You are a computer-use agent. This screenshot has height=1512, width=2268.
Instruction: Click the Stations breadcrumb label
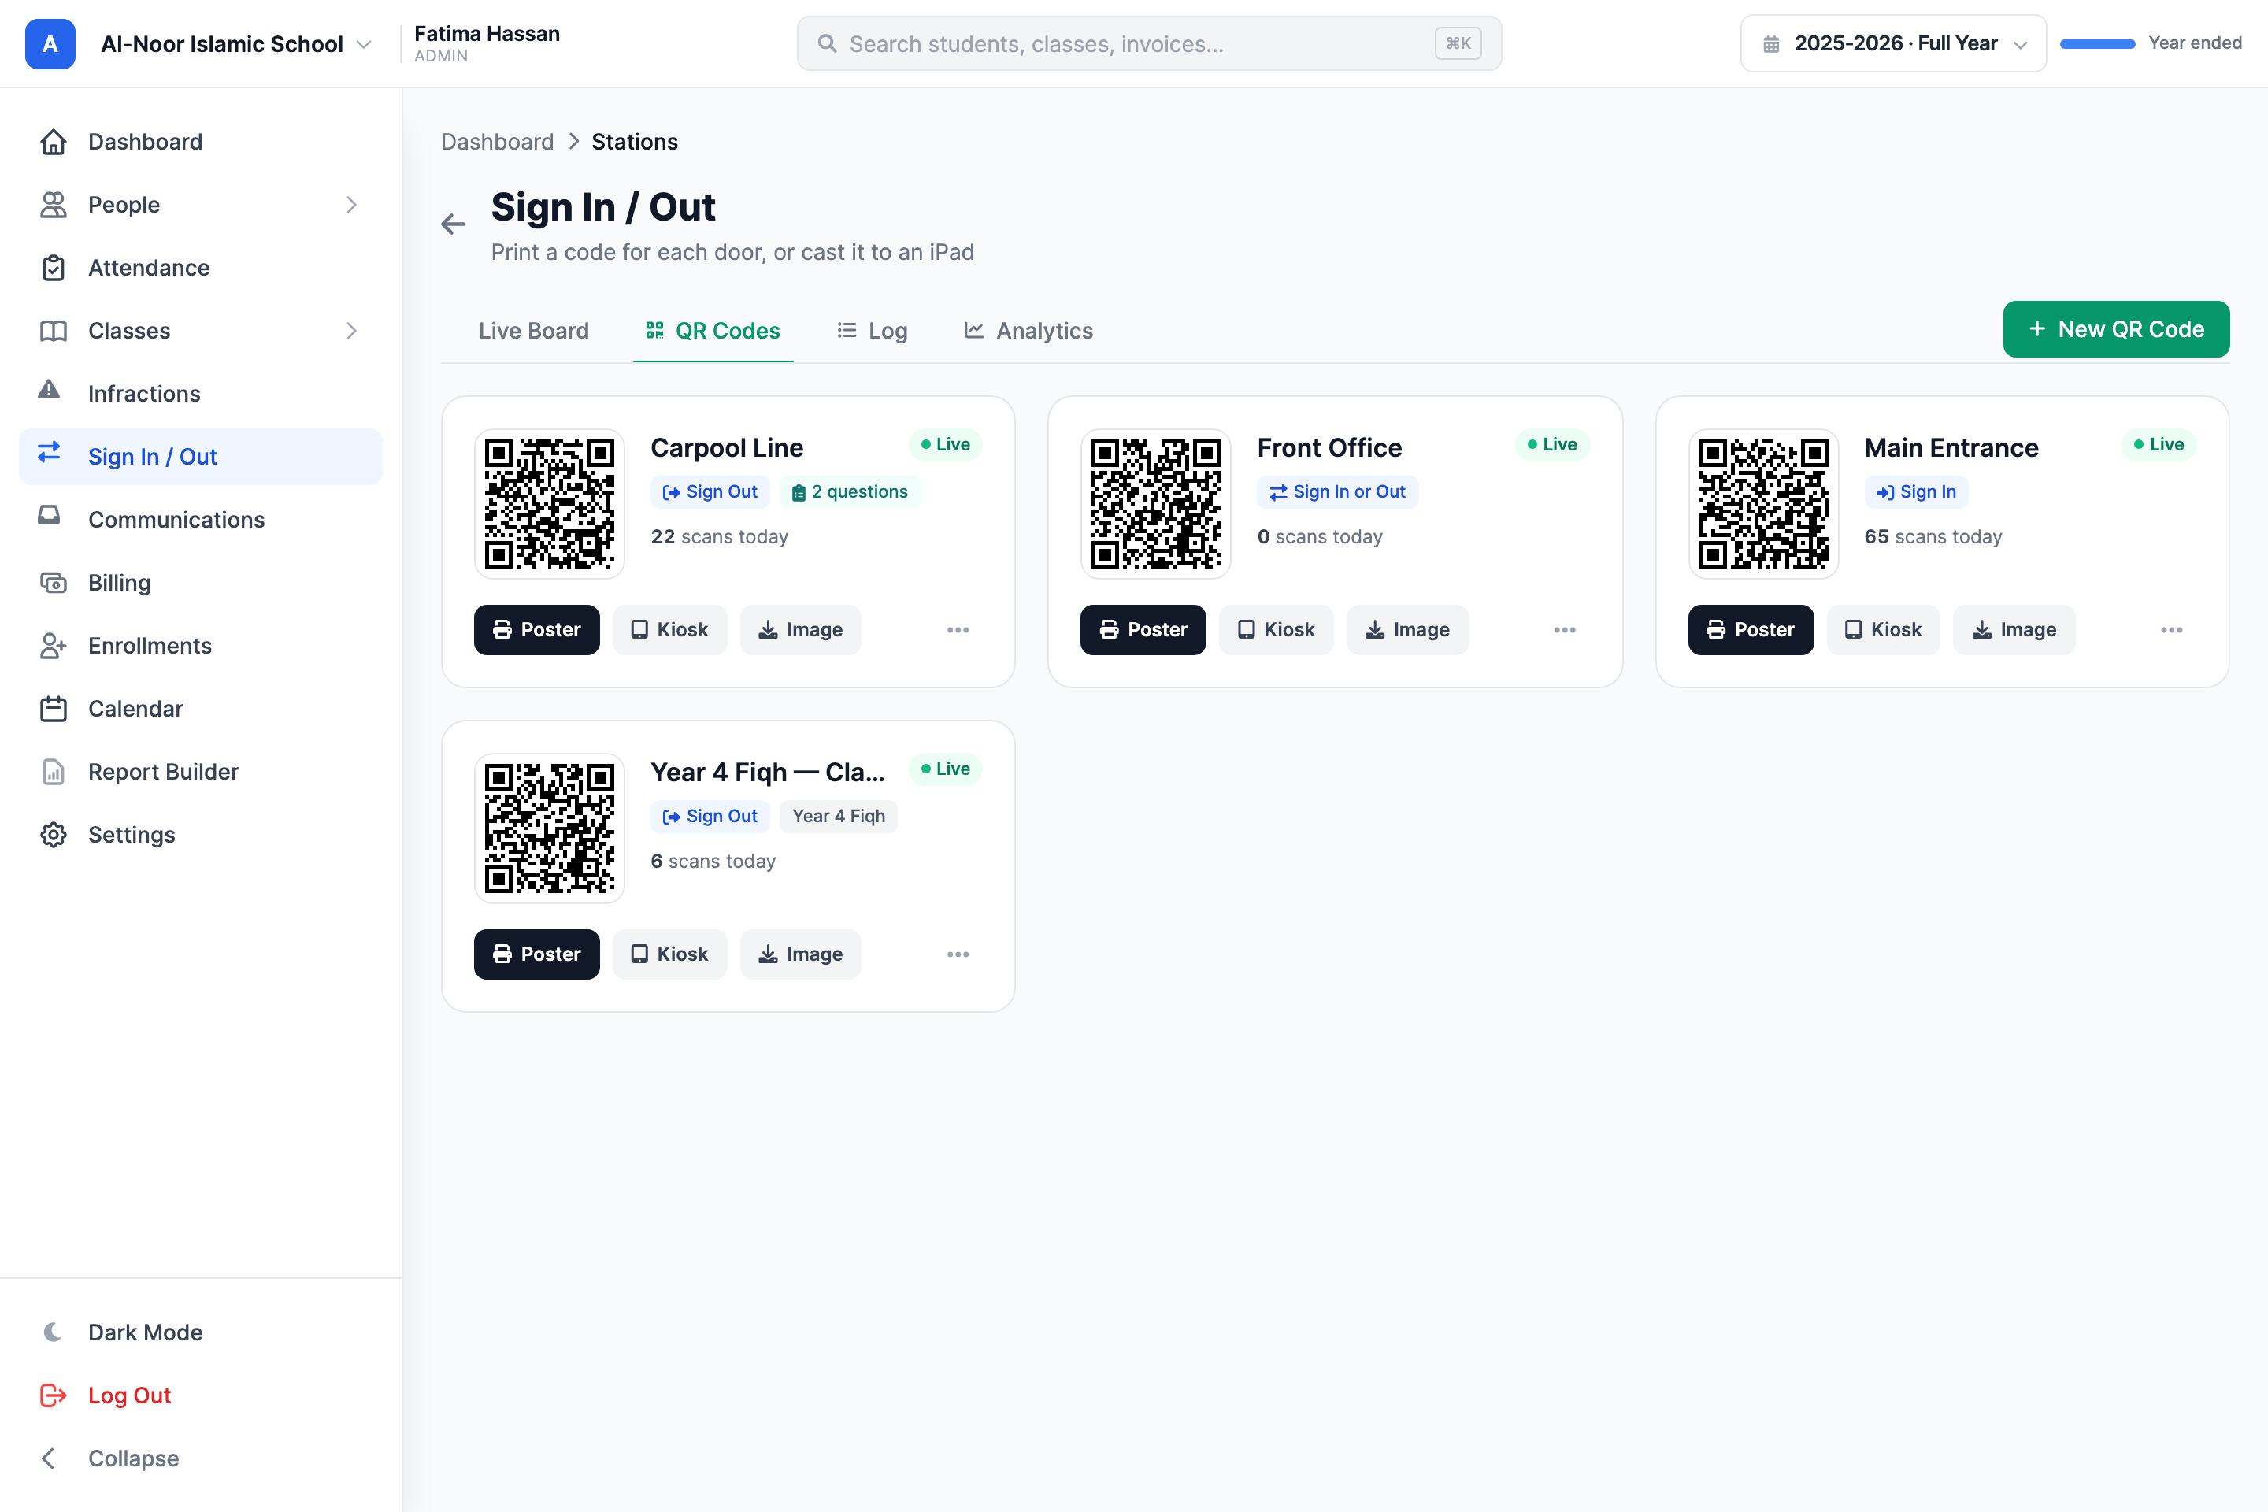635,142
